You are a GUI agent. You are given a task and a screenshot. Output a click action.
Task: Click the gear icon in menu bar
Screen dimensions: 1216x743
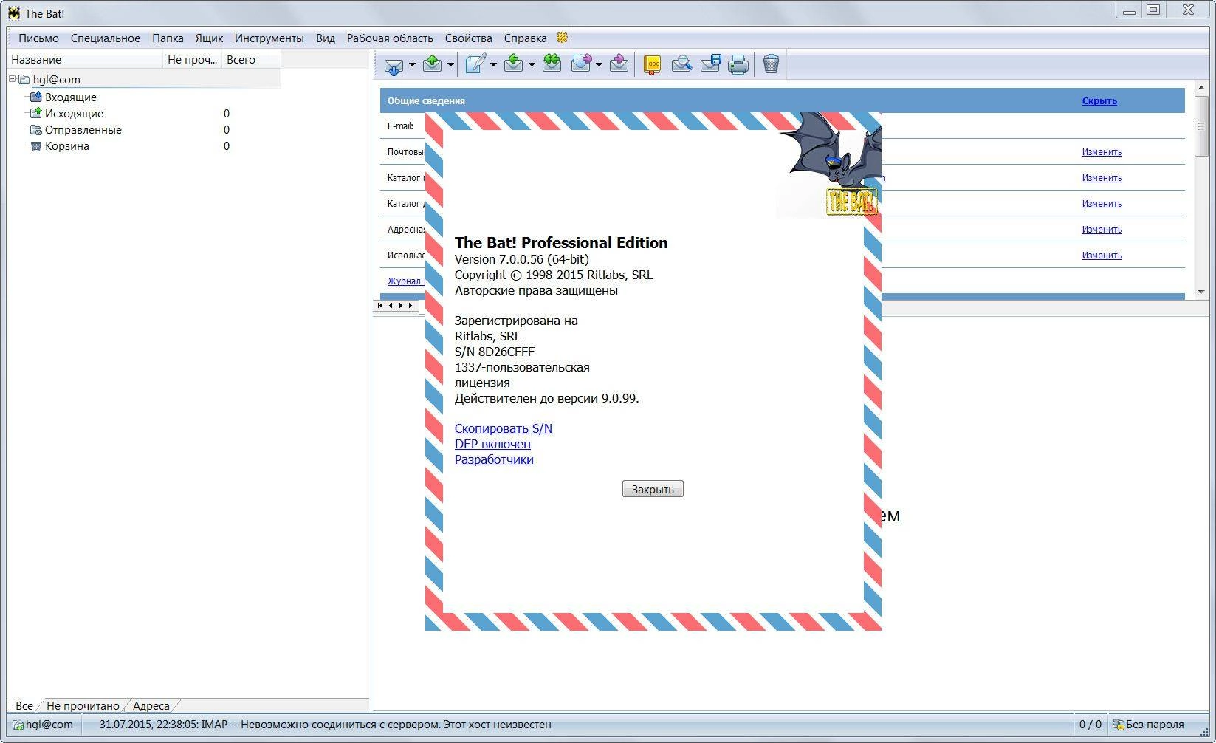coord(562,38)
